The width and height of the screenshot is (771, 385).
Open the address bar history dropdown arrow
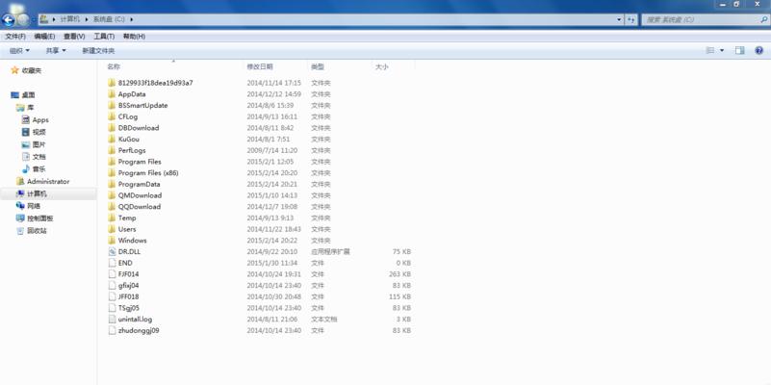(619, 19)
